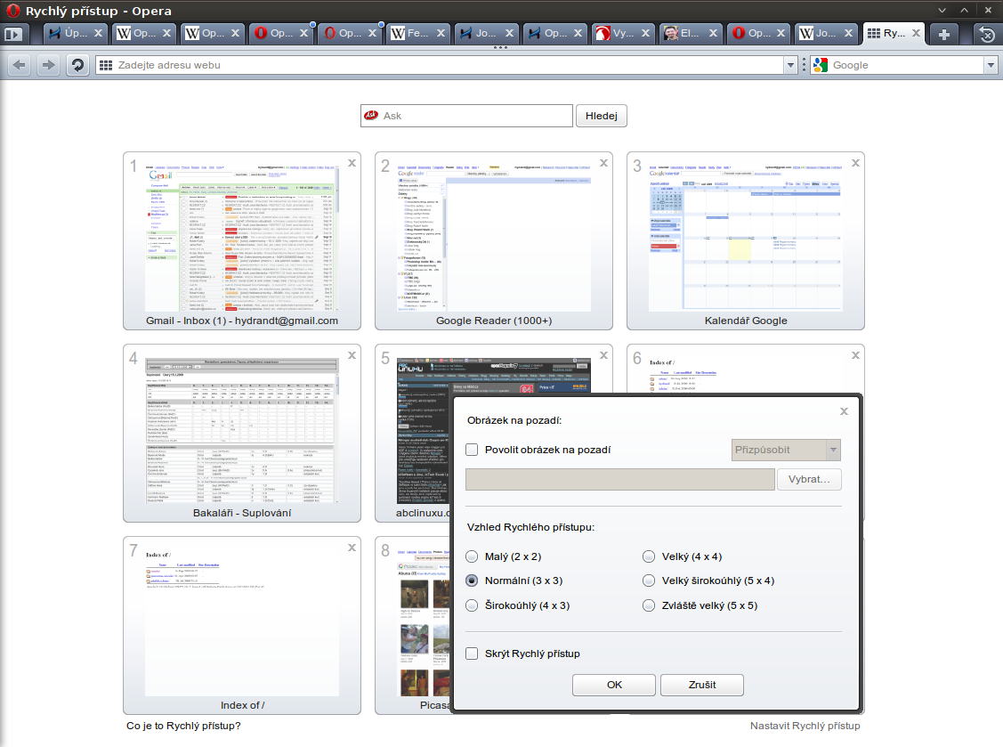Click the Ask logo in search box
Screen dimensions: 1003x747
click(x=372, y=115)
